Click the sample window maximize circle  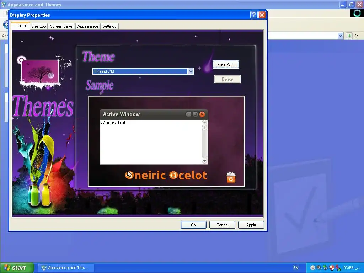(x=195, y=114)
